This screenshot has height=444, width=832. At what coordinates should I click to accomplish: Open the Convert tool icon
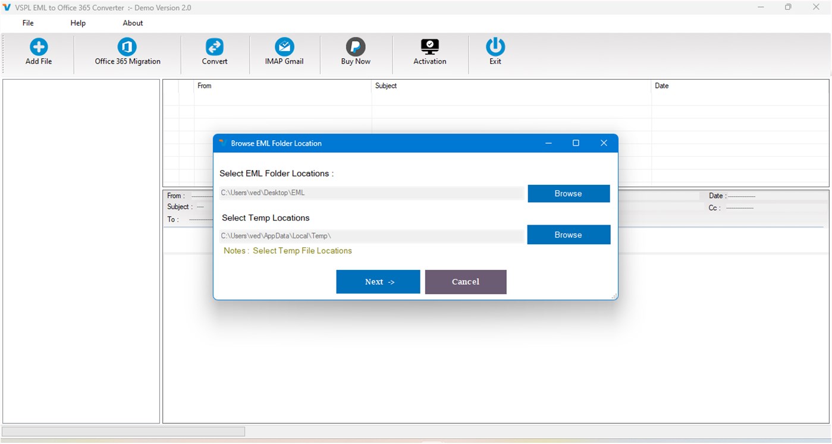click(215, 46)
